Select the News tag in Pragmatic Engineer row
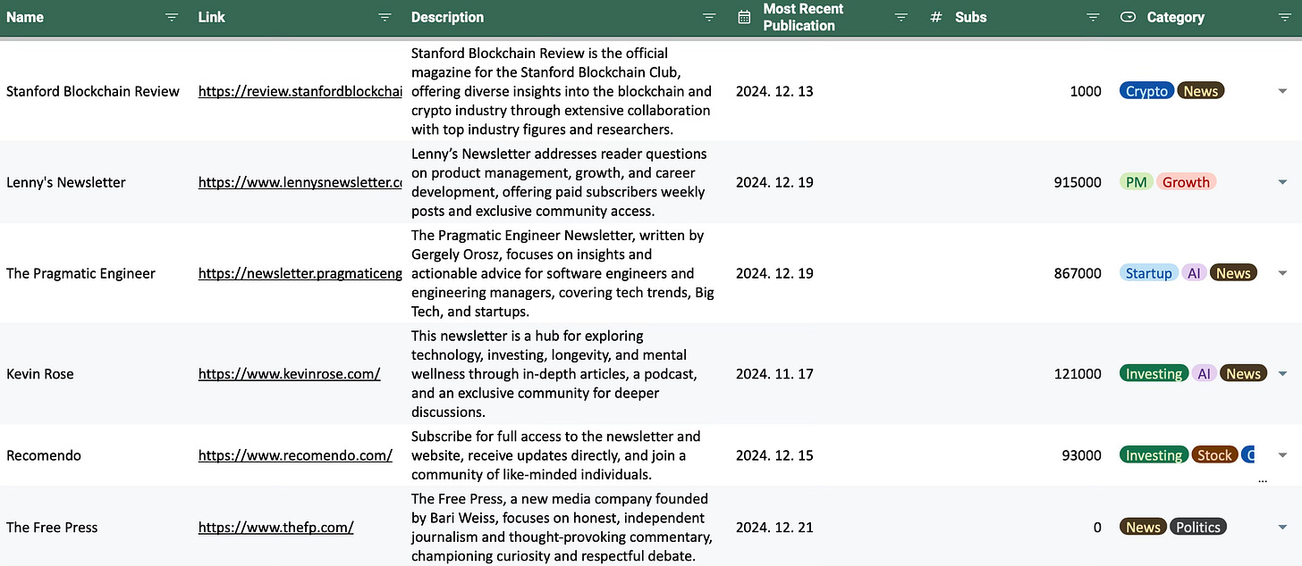 point(1233,273)
